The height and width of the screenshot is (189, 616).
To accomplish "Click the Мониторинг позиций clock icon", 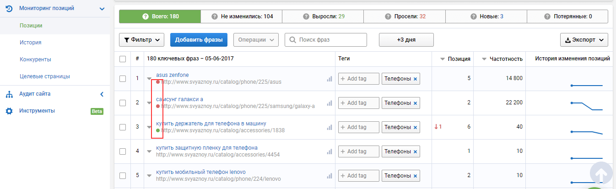I will point(9,8).
